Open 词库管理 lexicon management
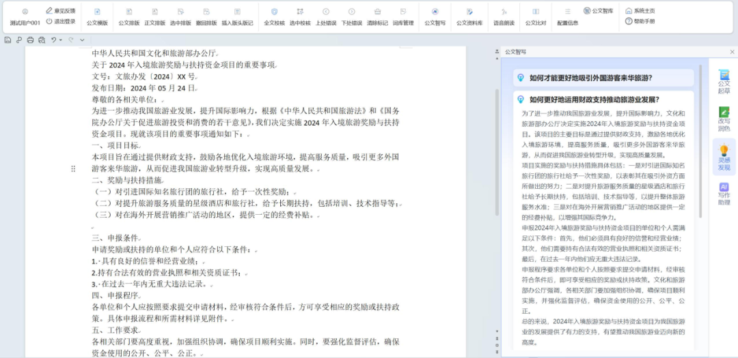The width and height of the screenshot is (738, 358). 403,17
